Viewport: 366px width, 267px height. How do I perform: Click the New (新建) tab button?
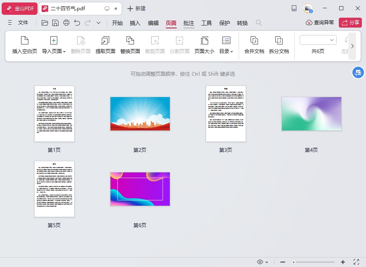click(136, 9)
